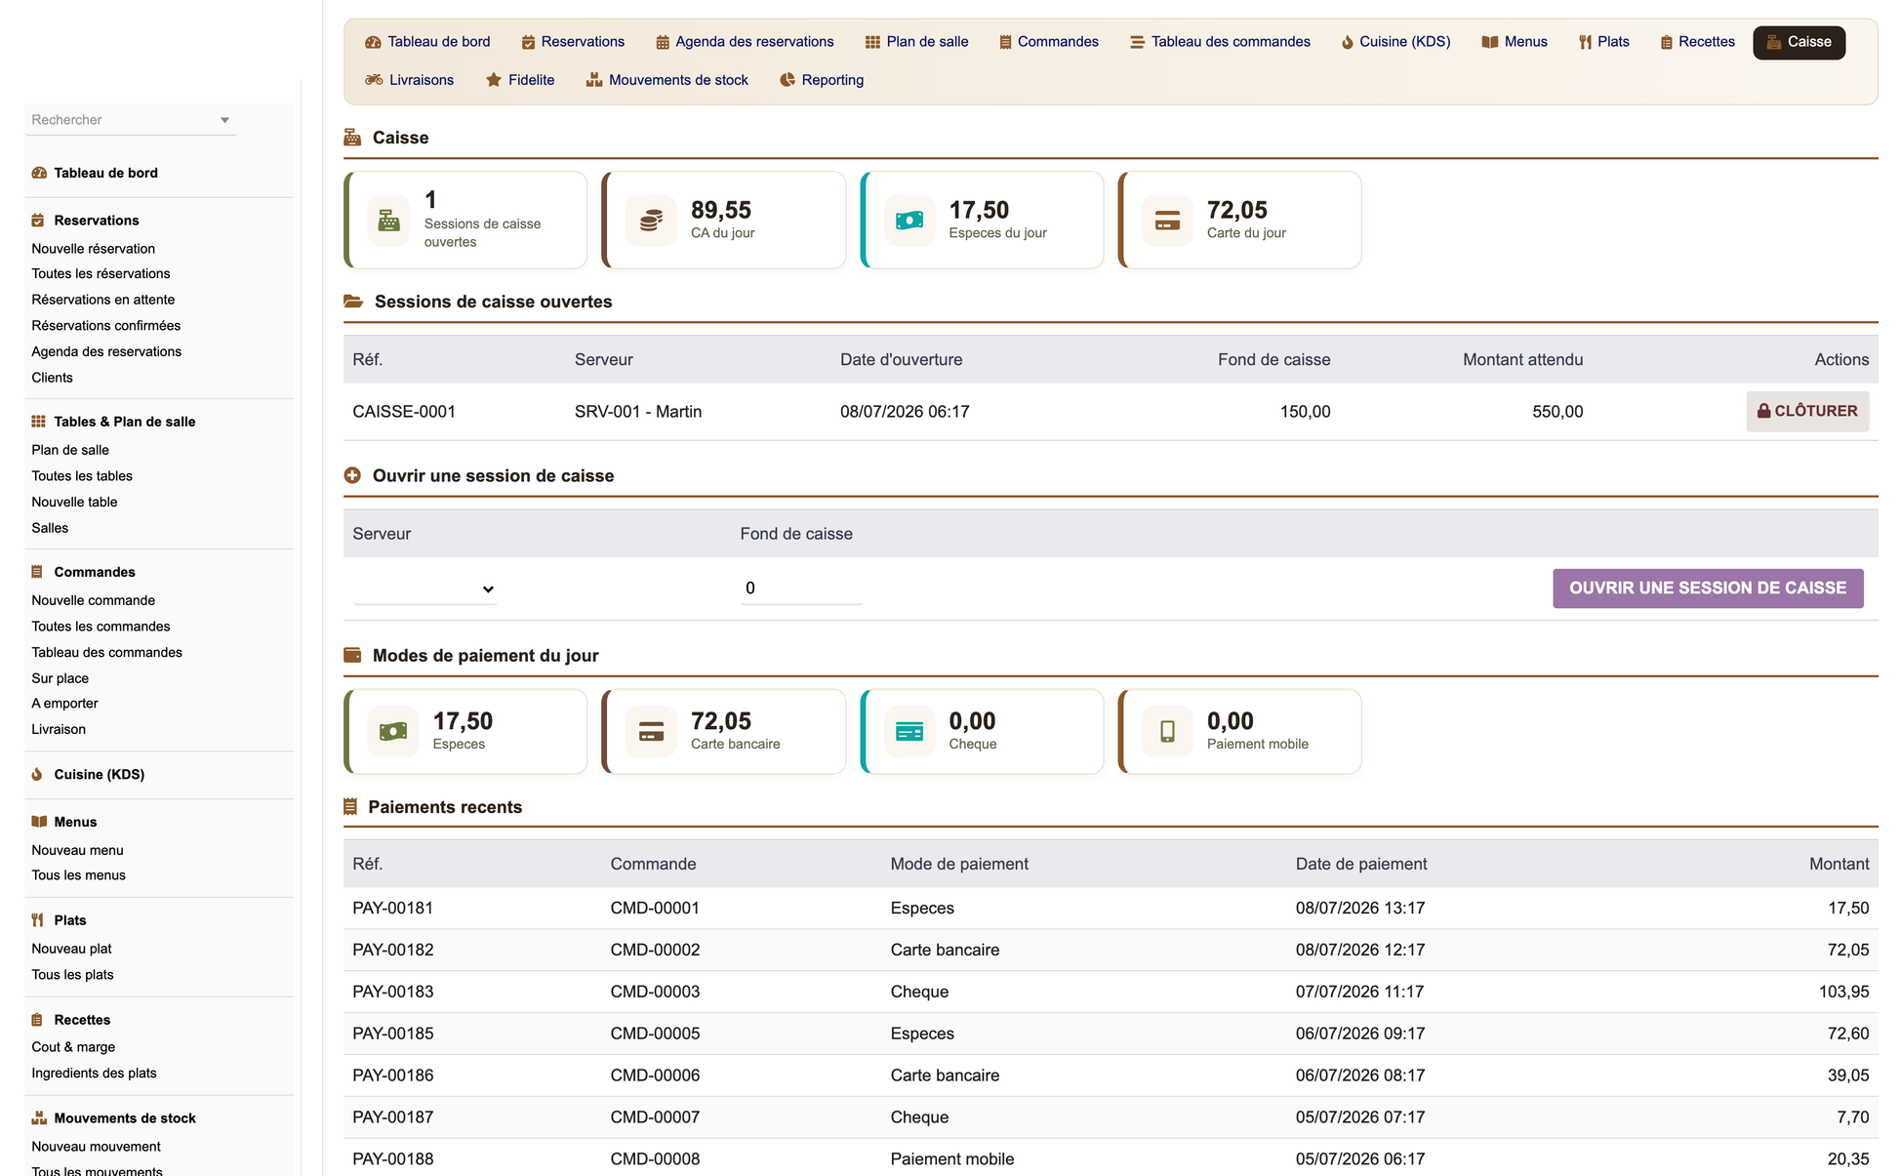
Task: Open Cout & marge sidebar link
Action: pos(73,1047)
